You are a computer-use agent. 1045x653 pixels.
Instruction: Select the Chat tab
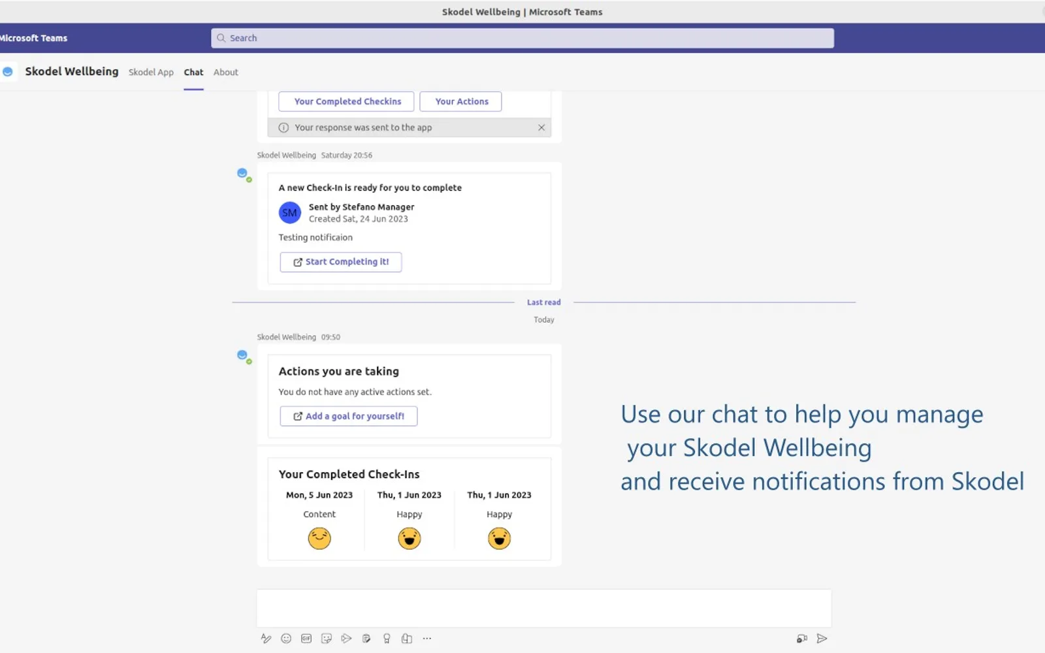point(193,72)
